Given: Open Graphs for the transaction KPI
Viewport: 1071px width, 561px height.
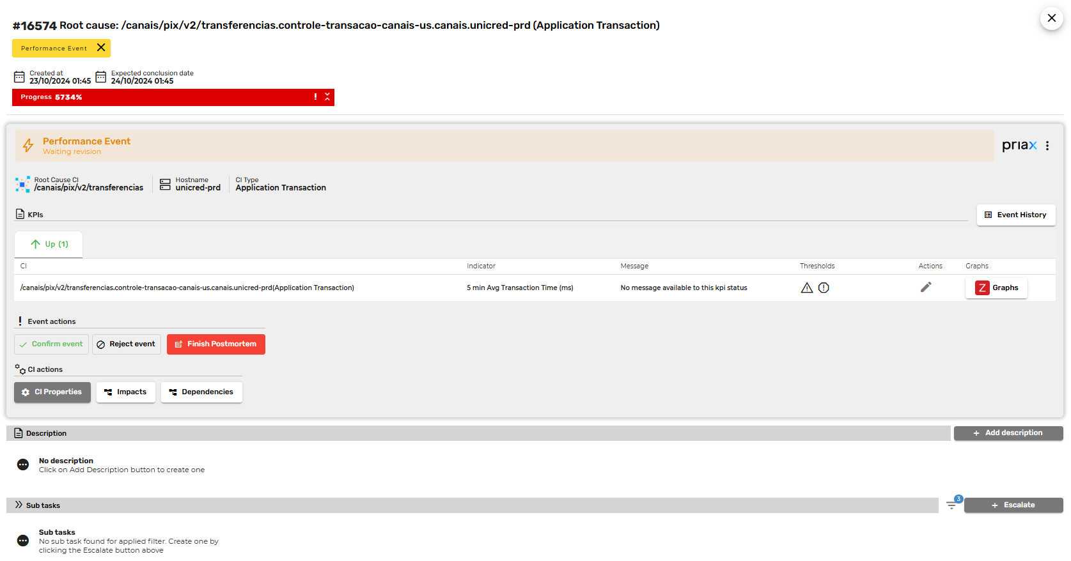Looking at the screenshot, I should click(x=996, y=288).
